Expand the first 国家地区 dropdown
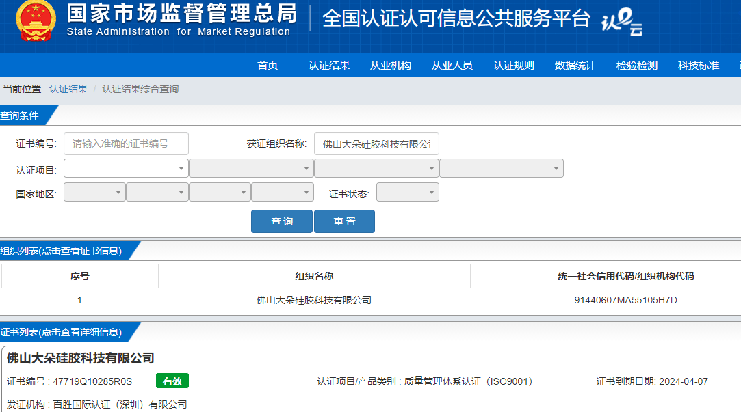Viewport: 741px width, 412px height. (94, 193)
